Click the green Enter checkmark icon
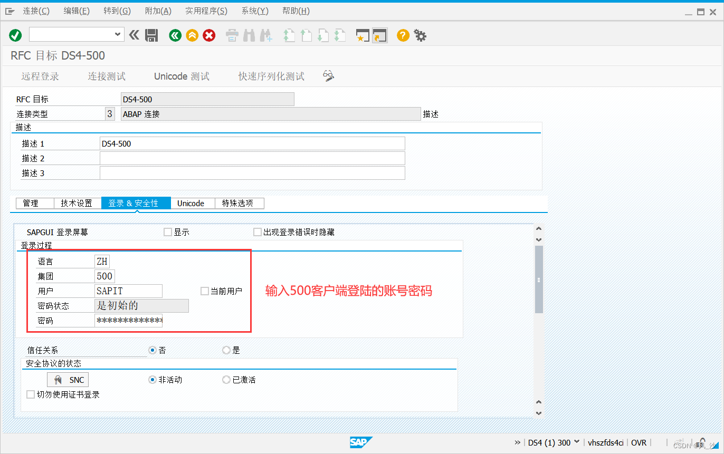 [15, 35]
